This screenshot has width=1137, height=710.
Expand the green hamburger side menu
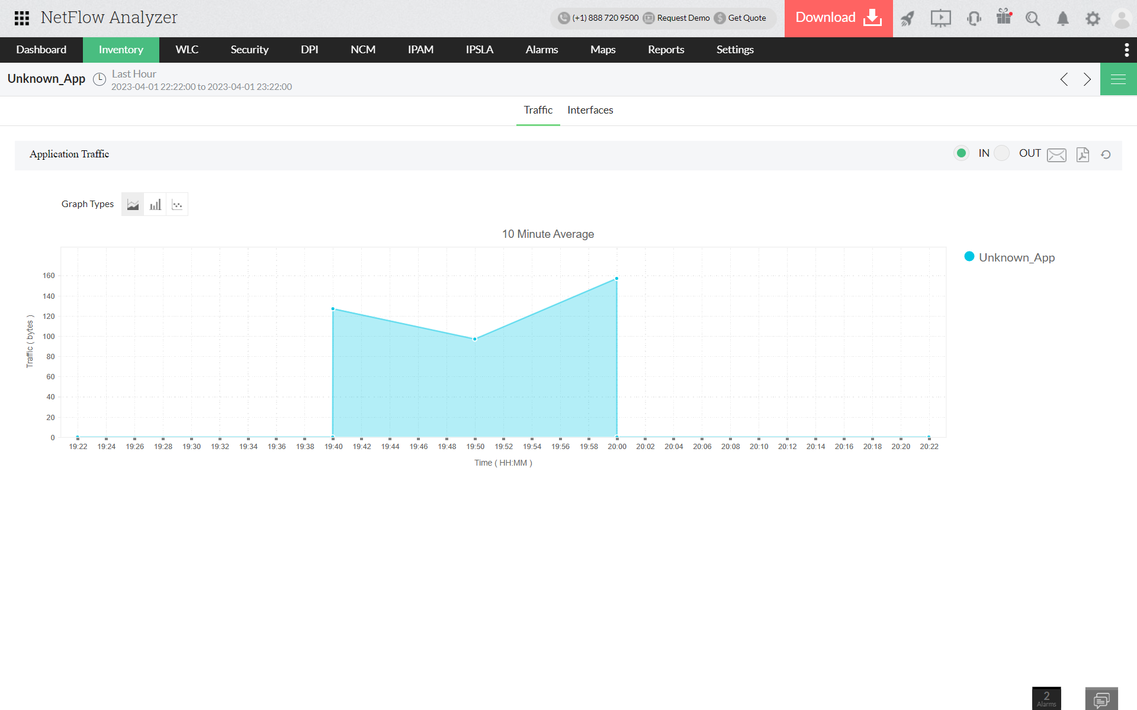click(1118, 79)
